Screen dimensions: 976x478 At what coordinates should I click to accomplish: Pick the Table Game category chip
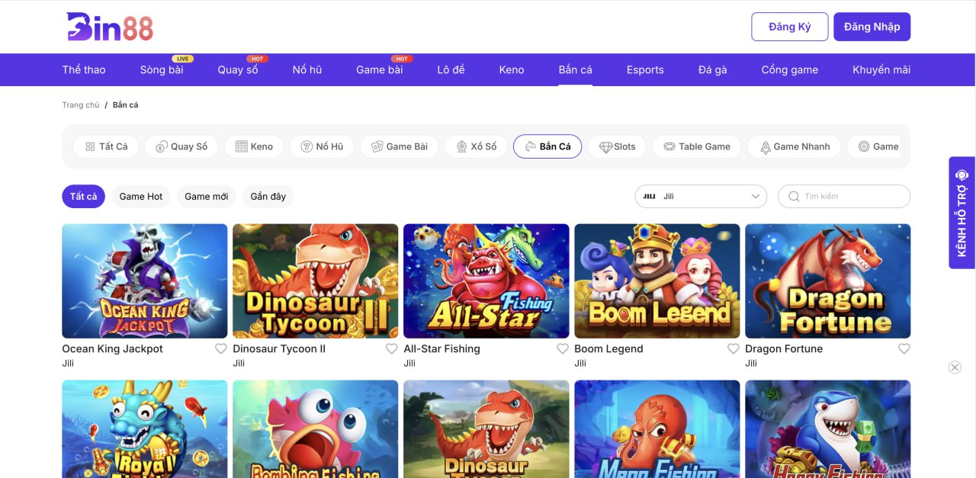(x=696, y=146)
